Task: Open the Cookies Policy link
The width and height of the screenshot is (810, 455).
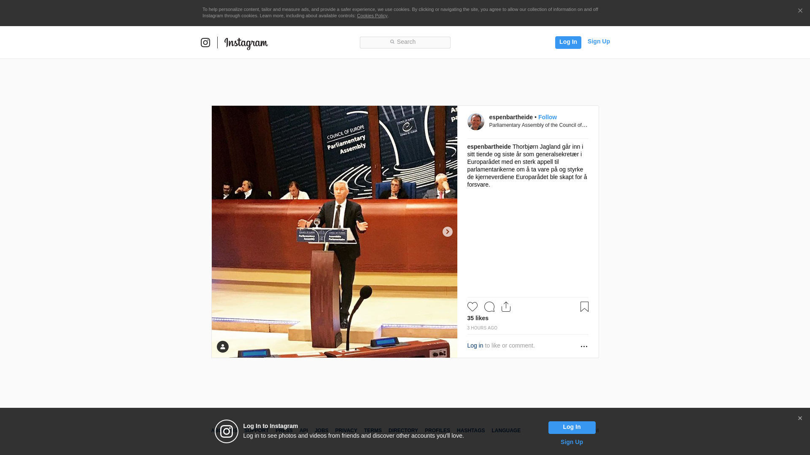Action: (x=372, y=16)
